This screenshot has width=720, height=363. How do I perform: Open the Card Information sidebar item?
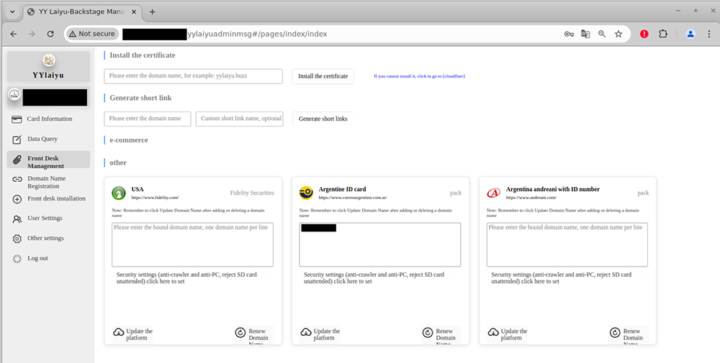pos(49,119)
